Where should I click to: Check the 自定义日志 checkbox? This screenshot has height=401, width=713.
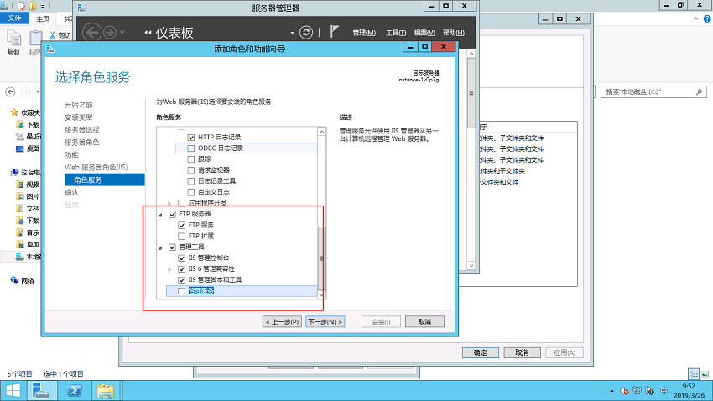click(x=191, y=192)
